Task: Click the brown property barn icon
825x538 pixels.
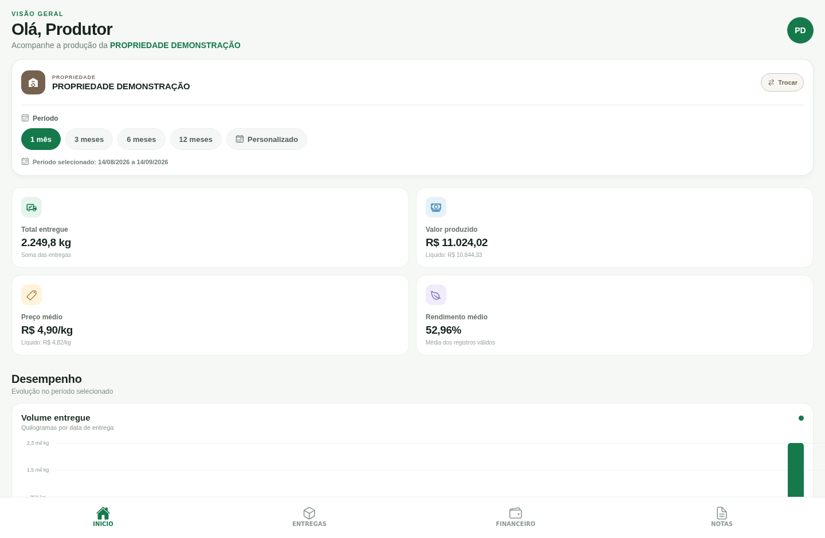Action: 33,82
